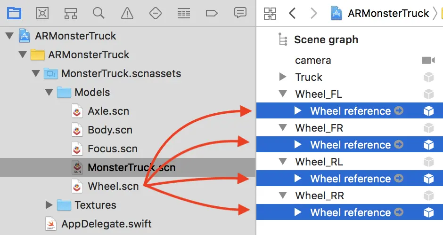Viewport: 443px width, 235px height.
Task: Show the Issue navigator warning icon
Action: (x=127, y=13)
